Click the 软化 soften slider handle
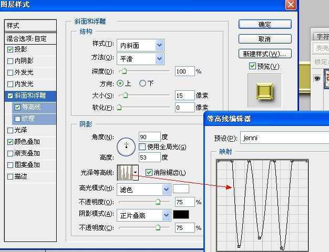 point(119,107)
